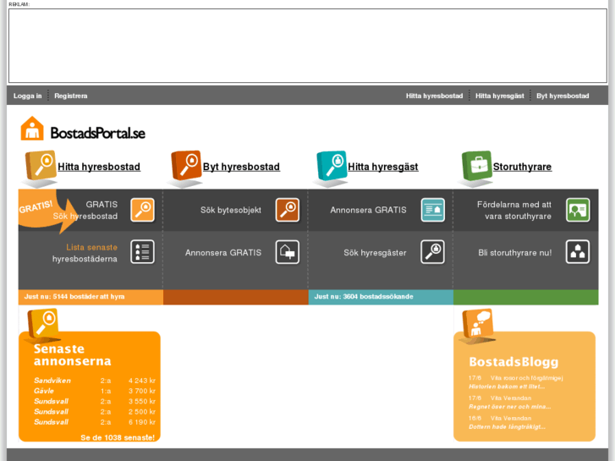Select Byt hyresbostad in the top bar
Image resolution: width=615 pixels, height=461 pixels.
[563, 96]
